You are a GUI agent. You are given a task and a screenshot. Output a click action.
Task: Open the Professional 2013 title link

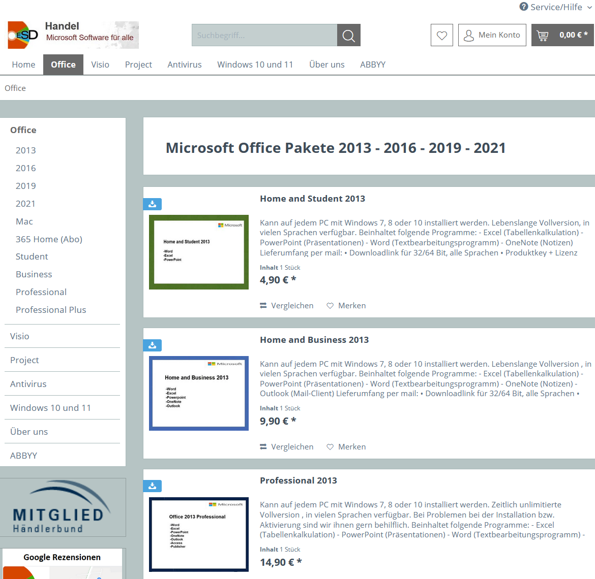pyautogui.click(x=298, y=481)
